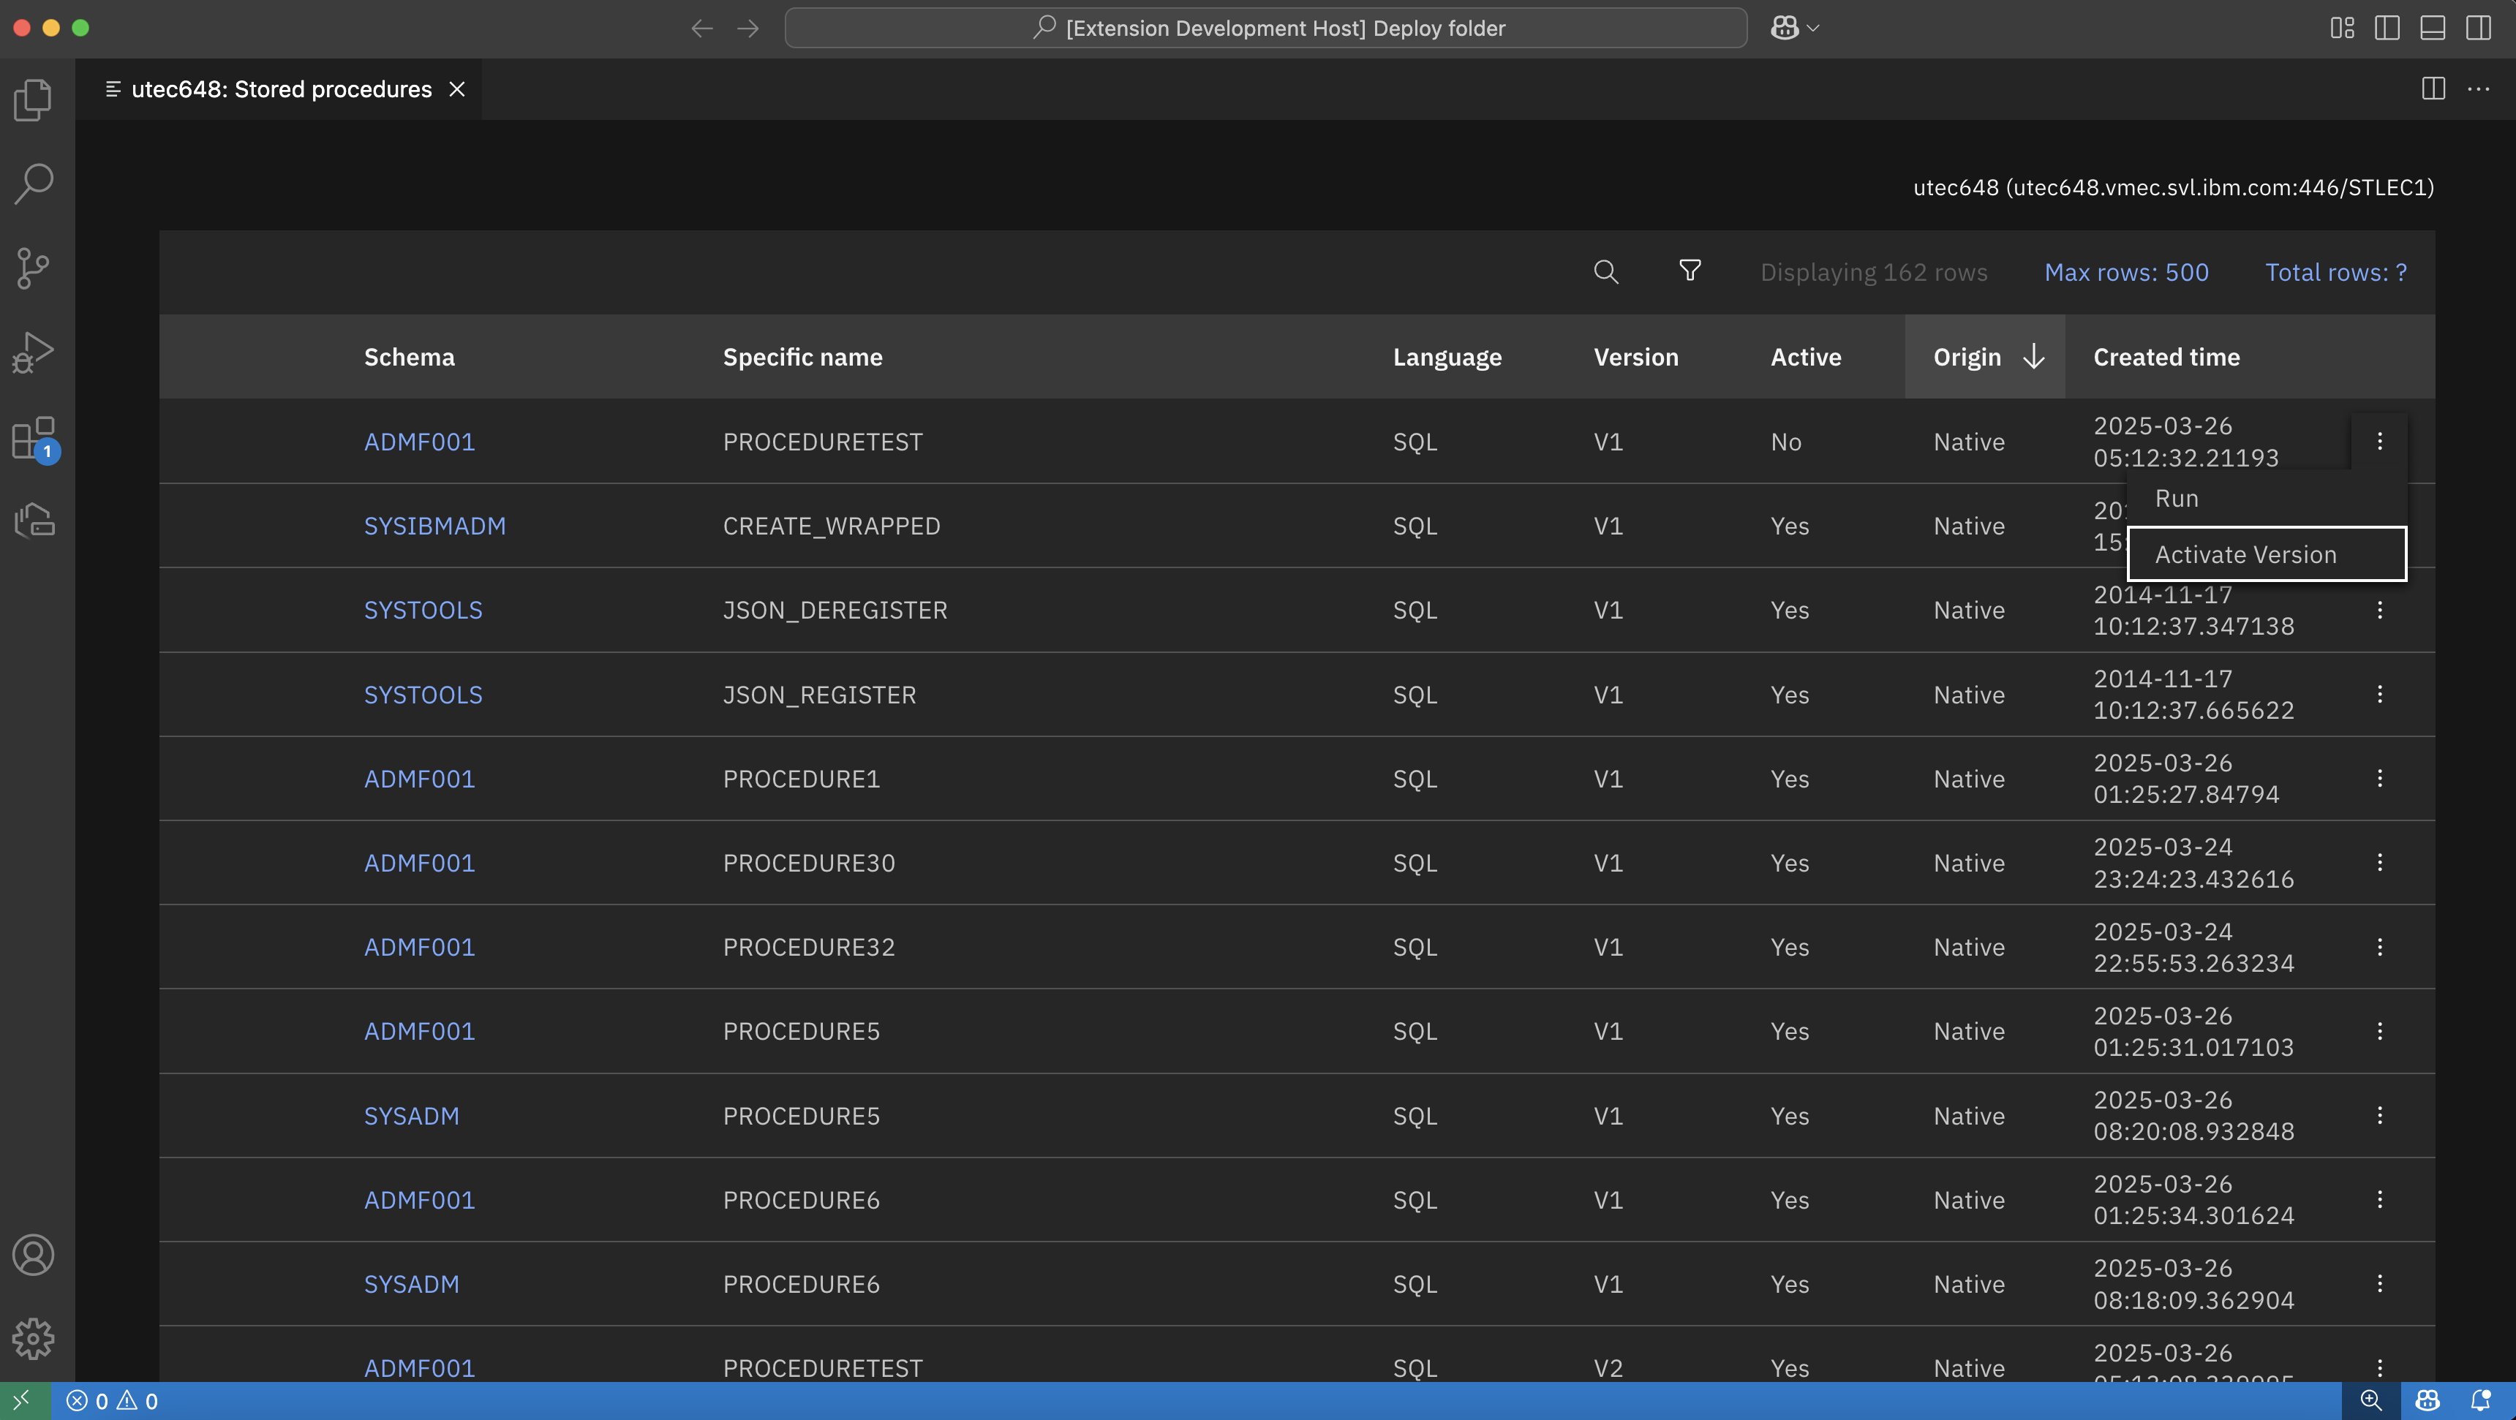2516x1420 pixels.
Task: Open notifications bell in status bar
Action: point(2480,1400)
